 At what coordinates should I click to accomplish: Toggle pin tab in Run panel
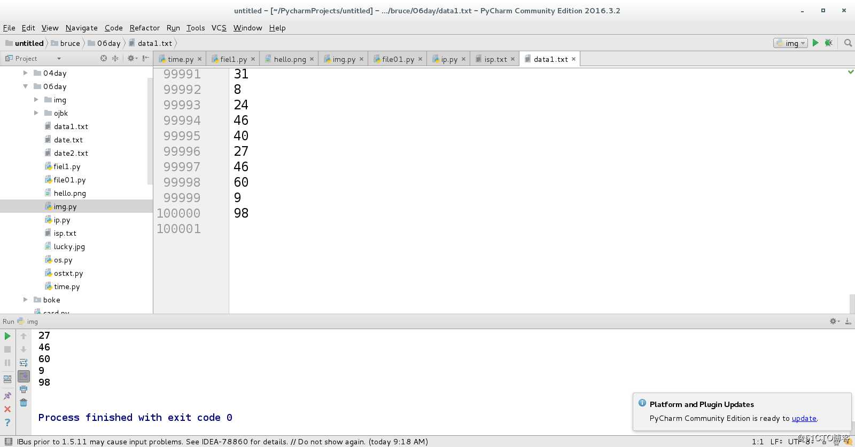click(x=7, y=396)
